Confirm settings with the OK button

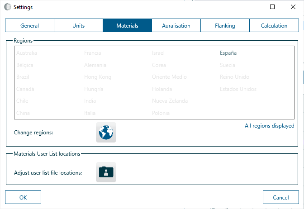coord(23,197)
